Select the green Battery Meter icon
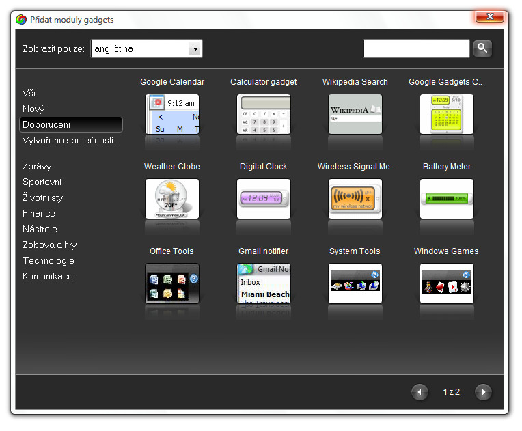Viewport: 522px width, 431px height. [x=447, y=199]
